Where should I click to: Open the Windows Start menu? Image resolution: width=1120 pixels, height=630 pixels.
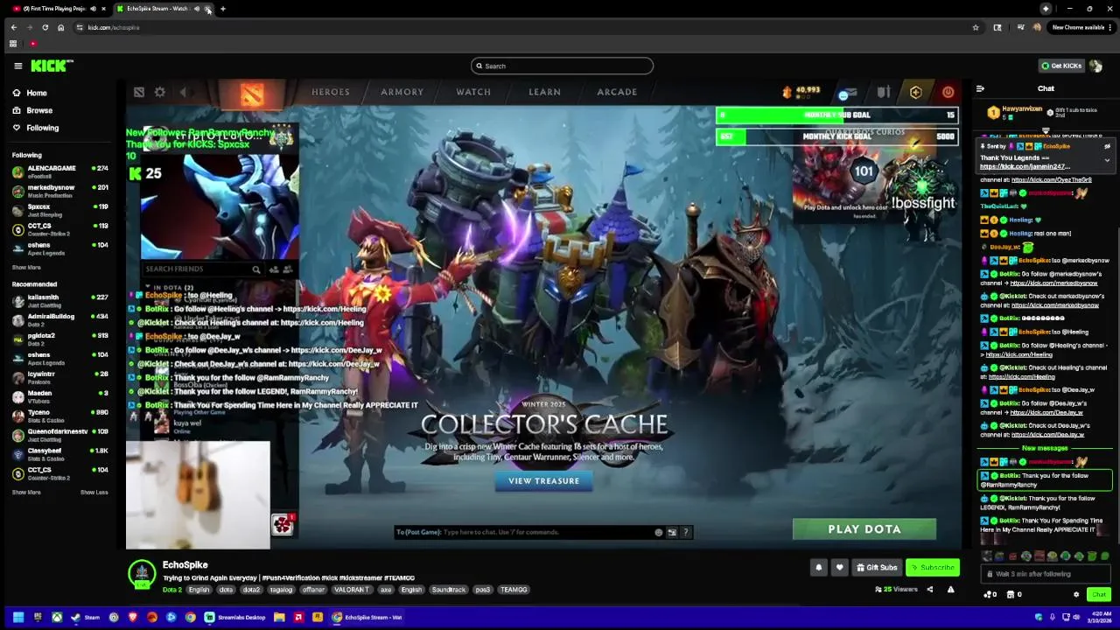(x=17, y=617)
